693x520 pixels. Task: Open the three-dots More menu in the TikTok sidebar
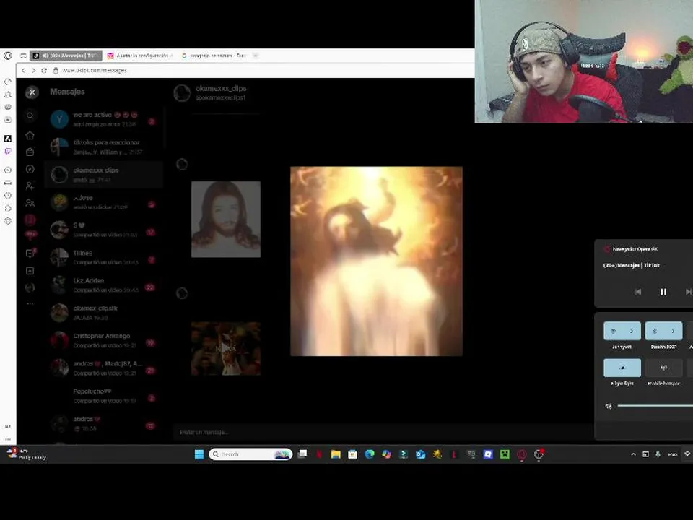(30, 304)
